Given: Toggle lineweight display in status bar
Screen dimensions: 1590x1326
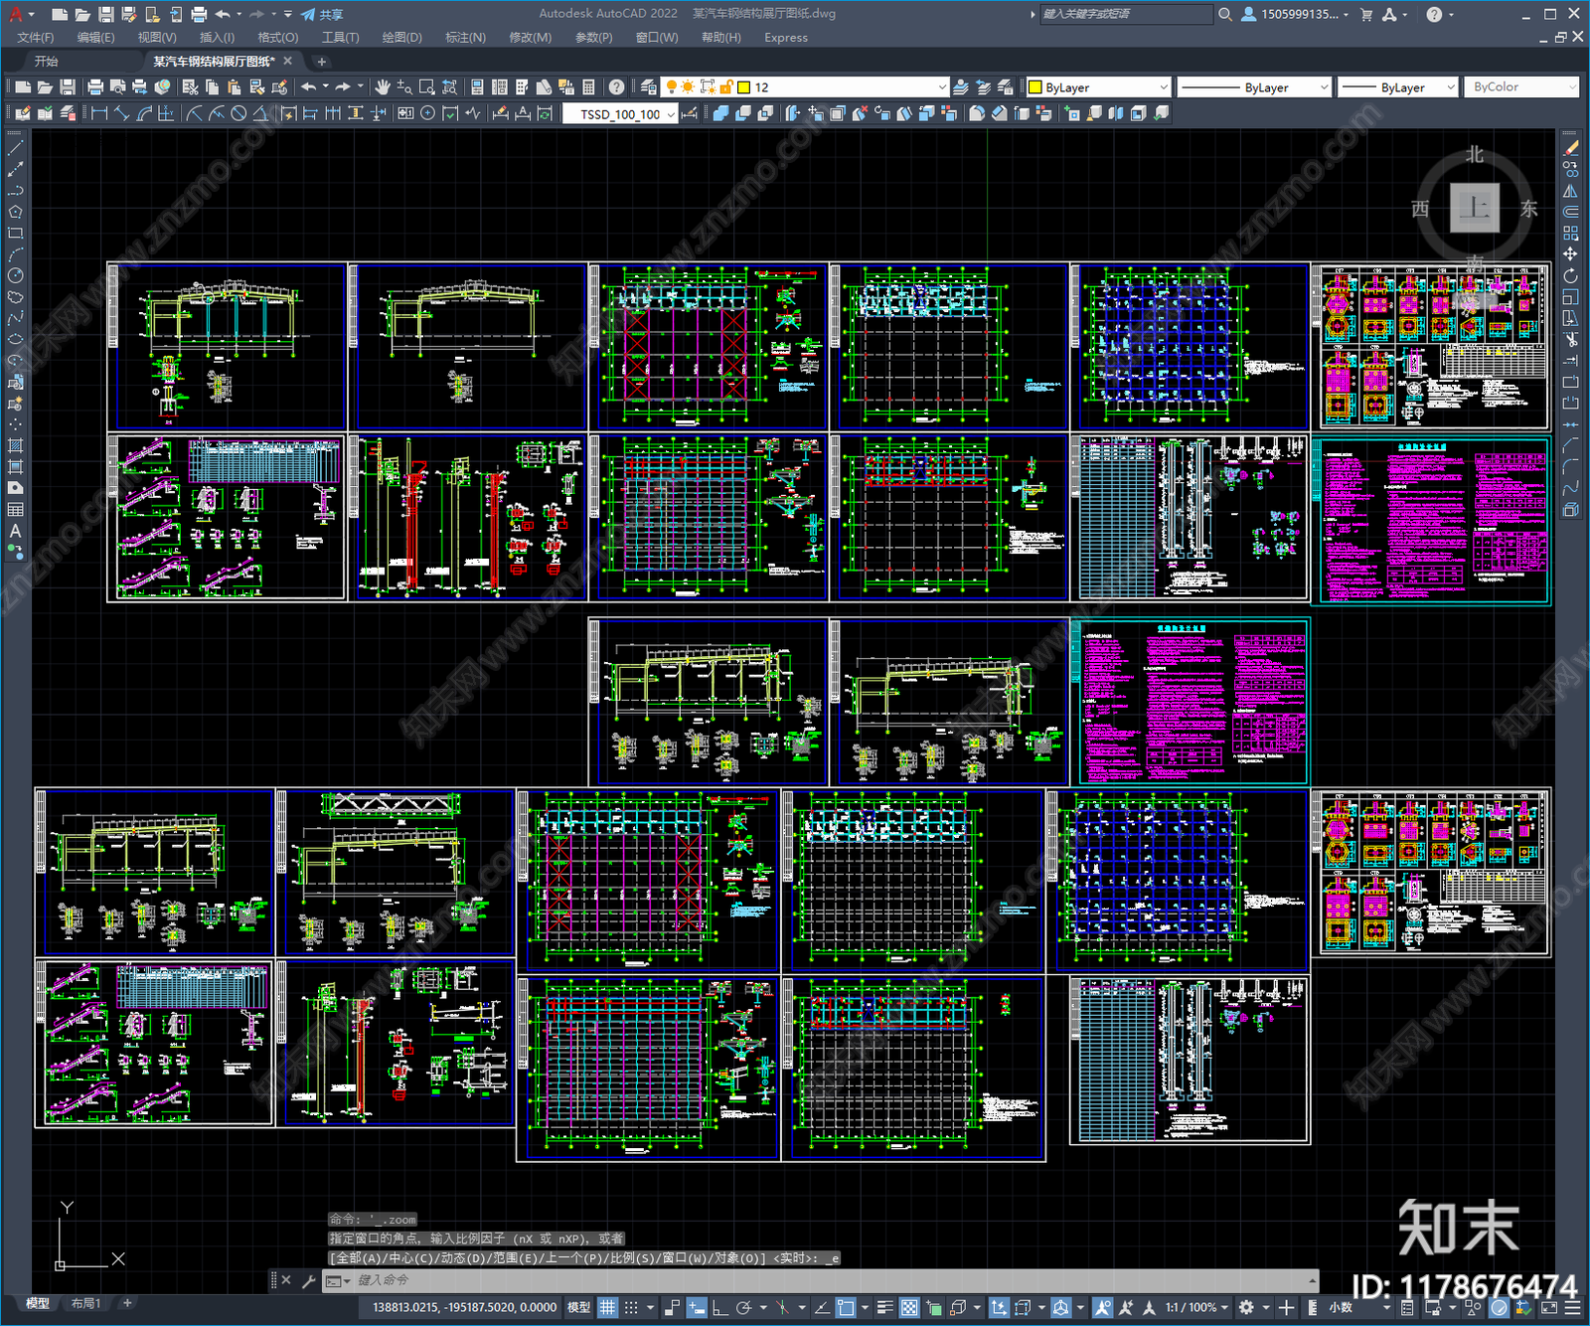Looking at the screenshot, I should (x=884, y=1307).
